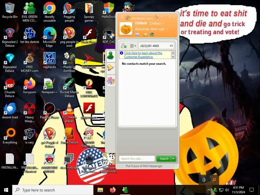The width and height of the screenshot is (260, 195).
Task: Click the Type here to search taskbar box
Action: coord(53,190)
